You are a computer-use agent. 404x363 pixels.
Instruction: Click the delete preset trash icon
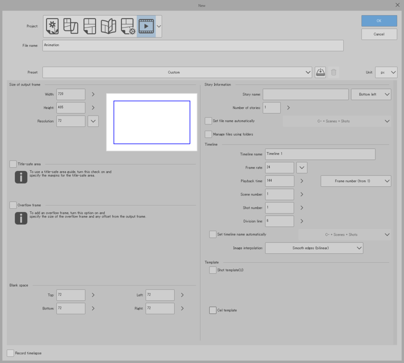333,72
